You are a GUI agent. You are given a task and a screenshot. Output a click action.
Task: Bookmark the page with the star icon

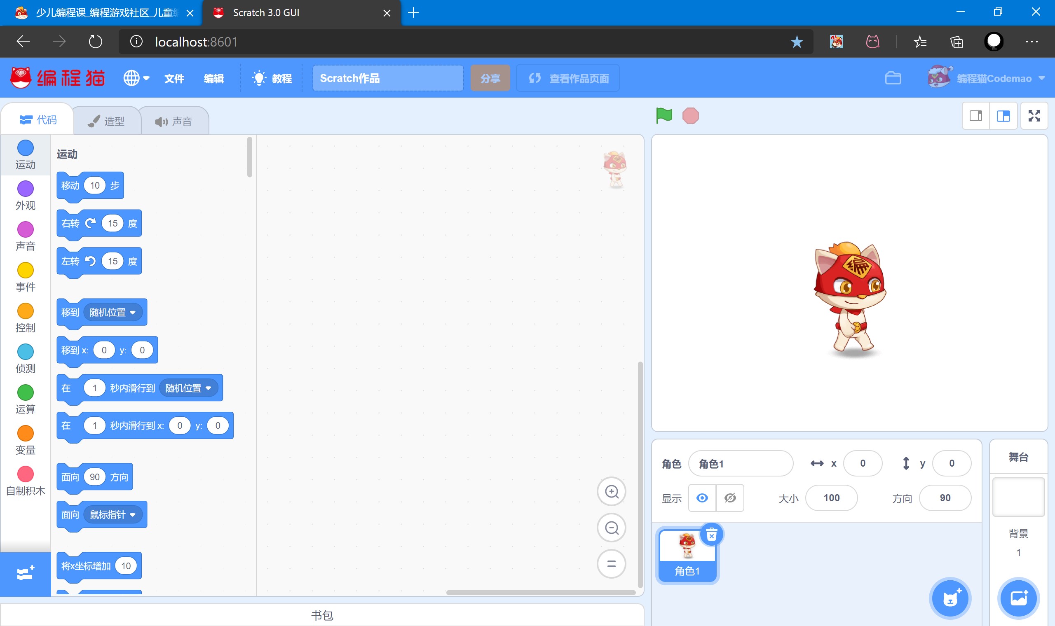[797, 42]
